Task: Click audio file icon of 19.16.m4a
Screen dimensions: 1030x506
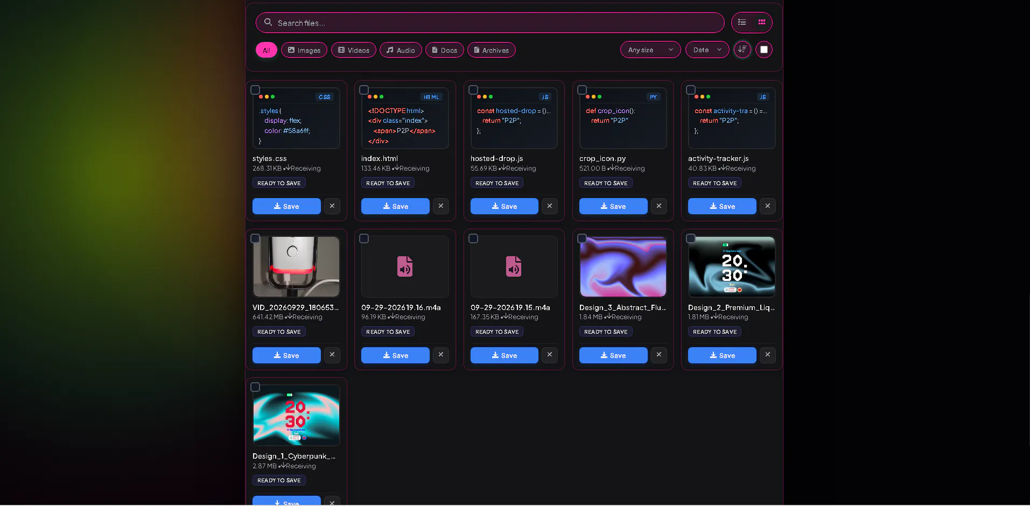Action: 405,266
